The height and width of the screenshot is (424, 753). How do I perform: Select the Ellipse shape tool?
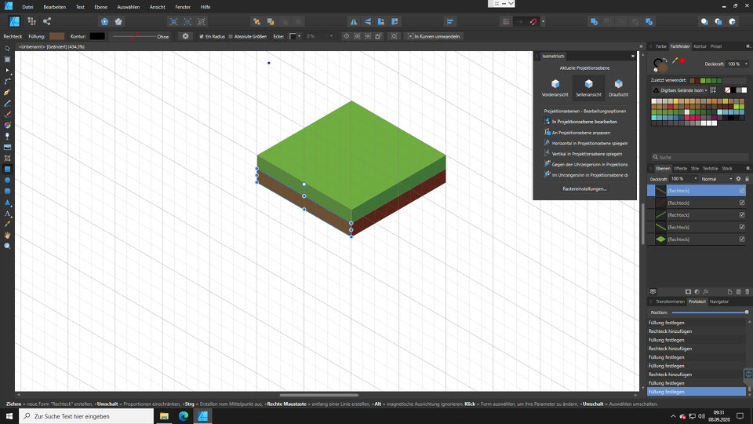[x=7, y=181]
